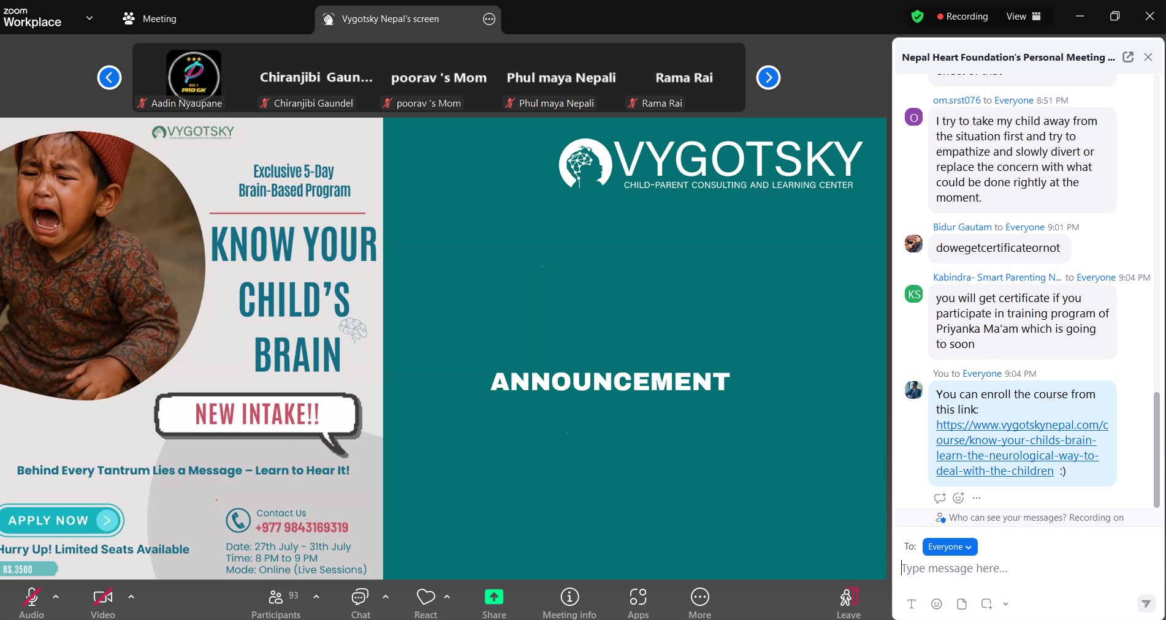1166x620 pixels.
Task: Expand audio settings arrow next to Audio
Action: (x=56, y=596)
